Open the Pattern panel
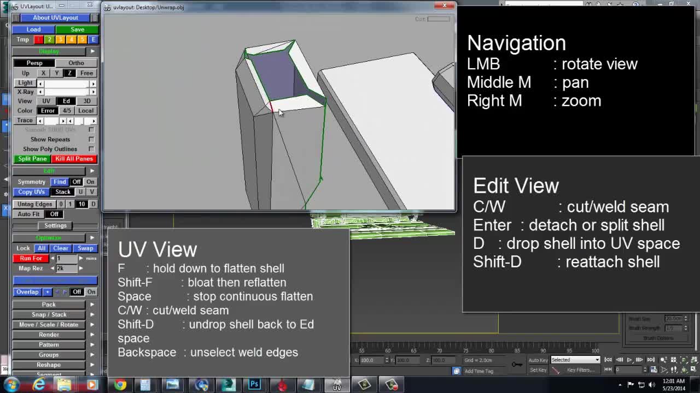The image size is (700, 393). pyautogui.click(x=49, y=345)
